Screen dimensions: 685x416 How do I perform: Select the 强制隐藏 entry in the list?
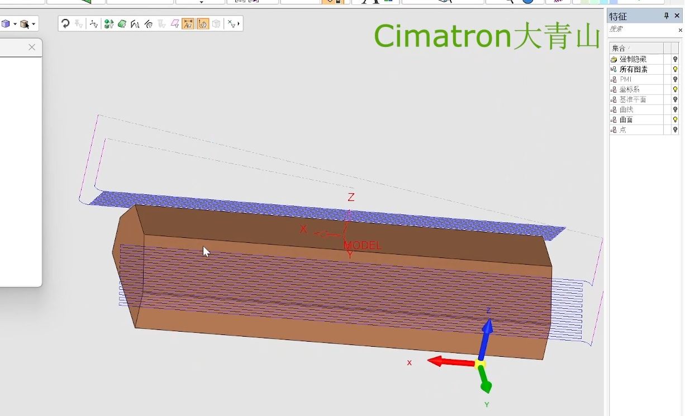[x=632, y=59]
